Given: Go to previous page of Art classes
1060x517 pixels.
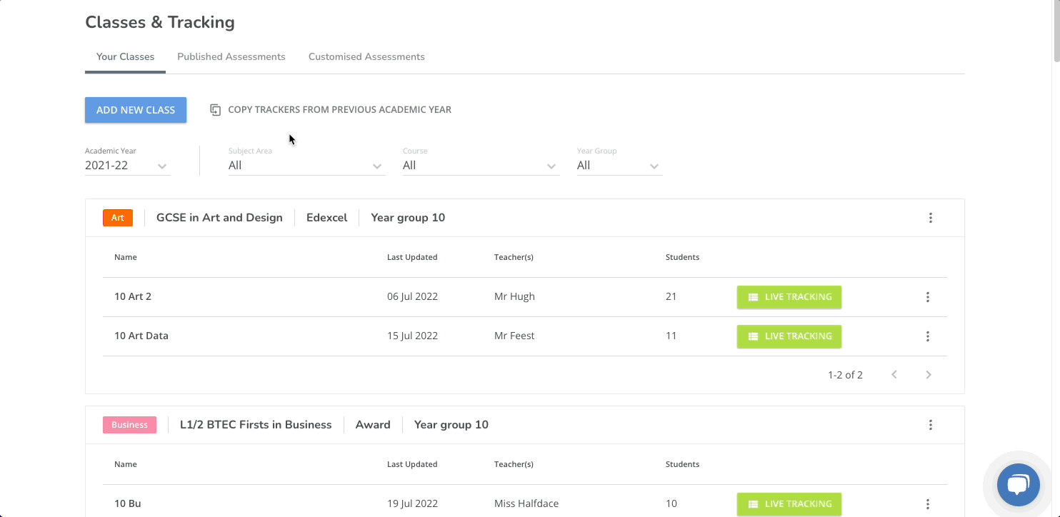Looking at the screenshot, I should point(894,375).
